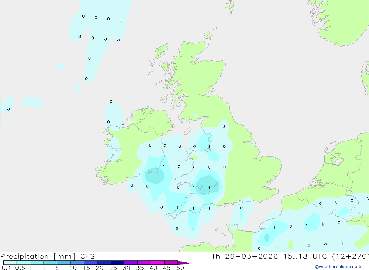
Task: Choose the 15–20 mm blue legend swatch
Action: pos(91,263)
